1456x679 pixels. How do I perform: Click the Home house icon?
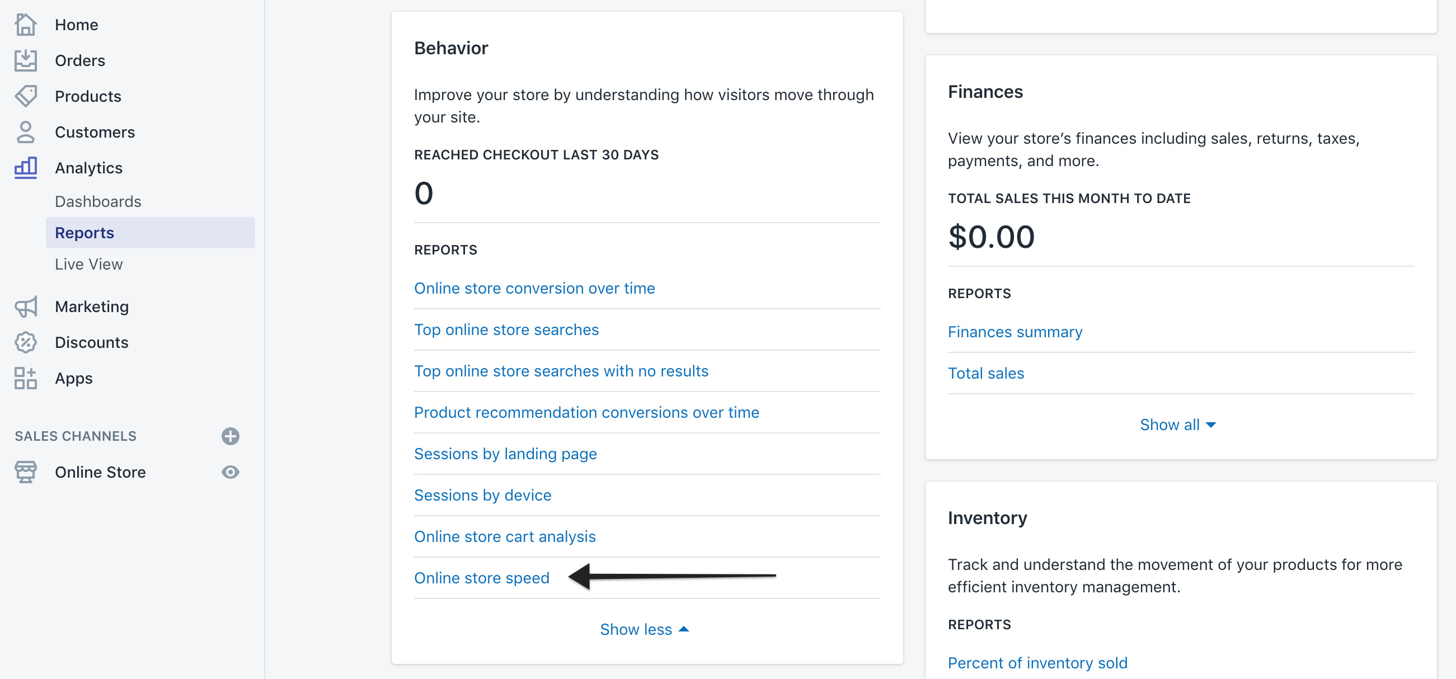tap(25, 25)
